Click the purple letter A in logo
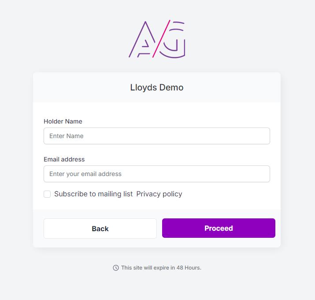This screenshot has width=315, height=300. tap(142, 39)
